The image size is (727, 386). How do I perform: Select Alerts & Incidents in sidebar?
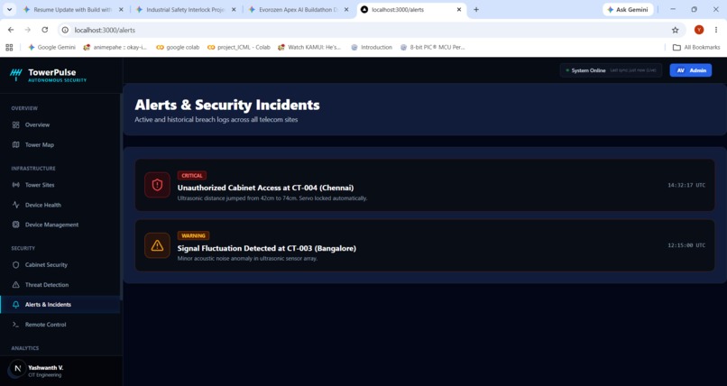click(60, 305)
